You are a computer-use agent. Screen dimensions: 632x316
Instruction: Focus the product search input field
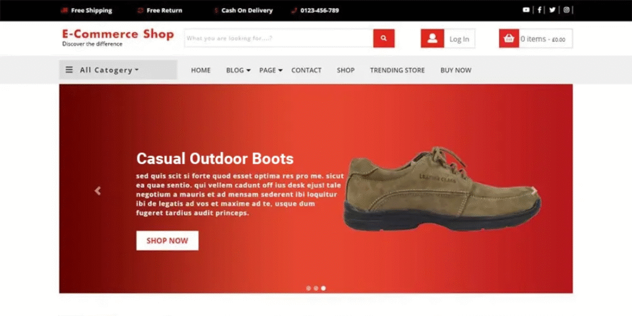(278, 38)
